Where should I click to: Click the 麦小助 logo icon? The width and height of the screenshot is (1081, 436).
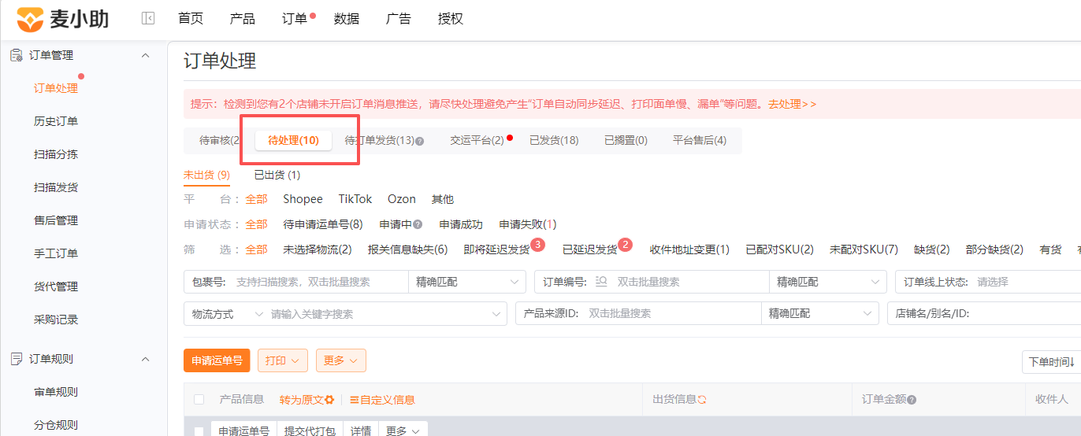coord(30,19)
